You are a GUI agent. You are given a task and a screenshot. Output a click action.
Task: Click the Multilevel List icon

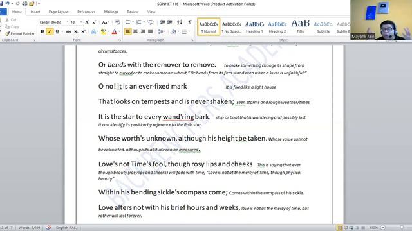(x=150, y=22)
